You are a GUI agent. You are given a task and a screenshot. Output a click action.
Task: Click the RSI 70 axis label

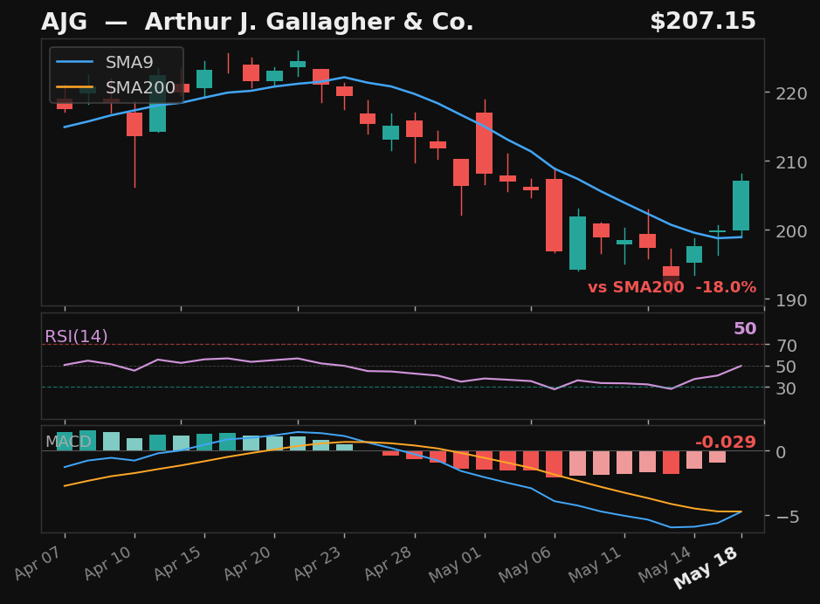(786, 346)
